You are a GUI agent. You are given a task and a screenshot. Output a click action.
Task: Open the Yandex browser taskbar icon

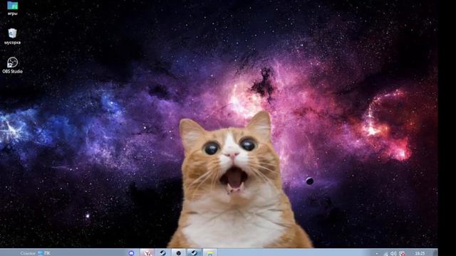(x=147, y=253)
